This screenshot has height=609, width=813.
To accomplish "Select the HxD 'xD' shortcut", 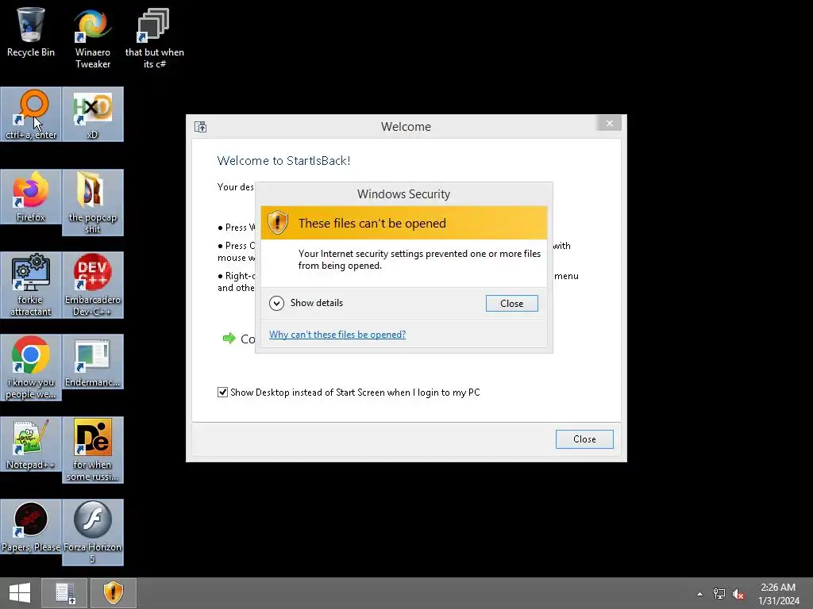I will click(93, 114).
